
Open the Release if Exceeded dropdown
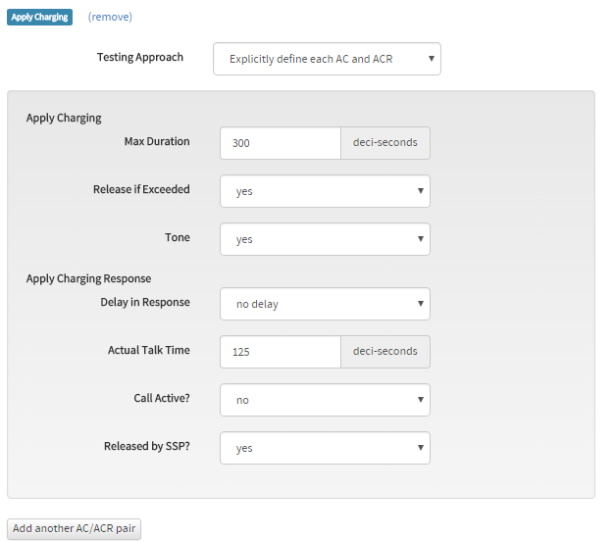[325, 191]
